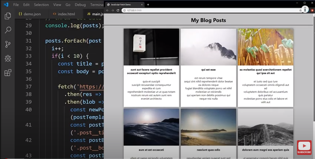Click the browser forward arrow
315x159 pixels.
(x=112, y=10)
